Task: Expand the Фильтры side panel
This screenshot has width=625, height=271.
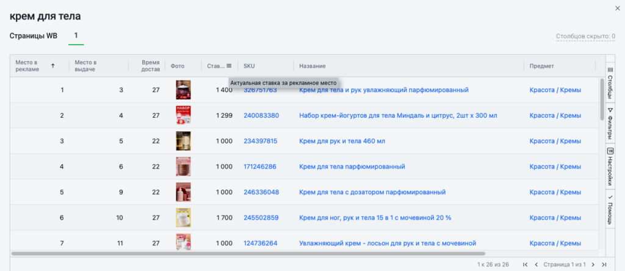Action: [610, 122]
